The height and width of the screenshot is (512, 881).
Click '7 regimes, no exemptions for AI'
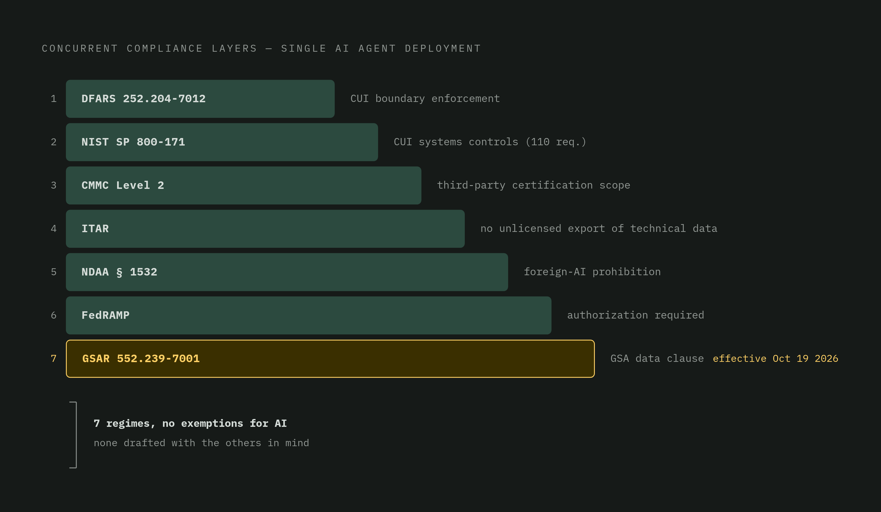(190, 424)
